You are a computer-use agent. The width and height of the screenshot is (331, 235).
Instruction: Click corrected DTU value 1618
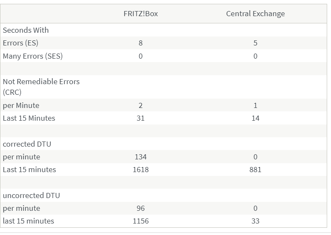click(x=141, y=170)
